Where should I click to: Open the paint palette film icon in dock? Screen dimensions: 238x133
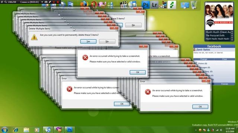tap(163, 5)
